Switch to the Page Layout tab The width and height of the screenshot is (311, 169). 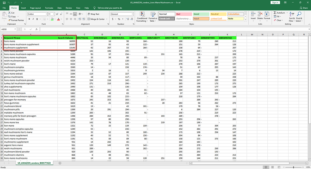point(35,8)
